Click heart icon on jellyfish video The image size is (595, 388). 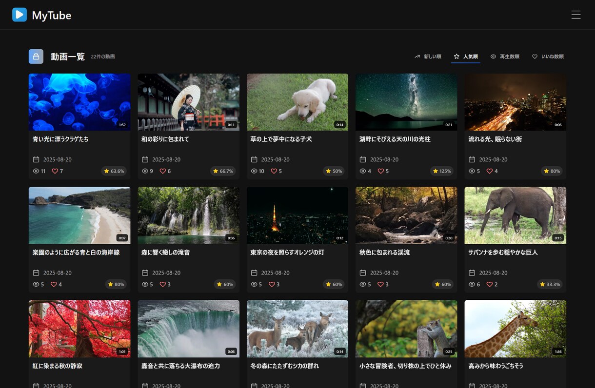point(55,171)
